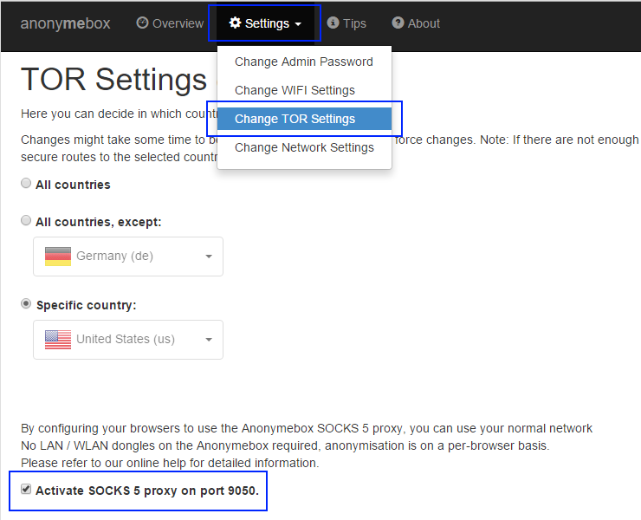
Task: Click the Tips info icon
Action: coord(333,23)
